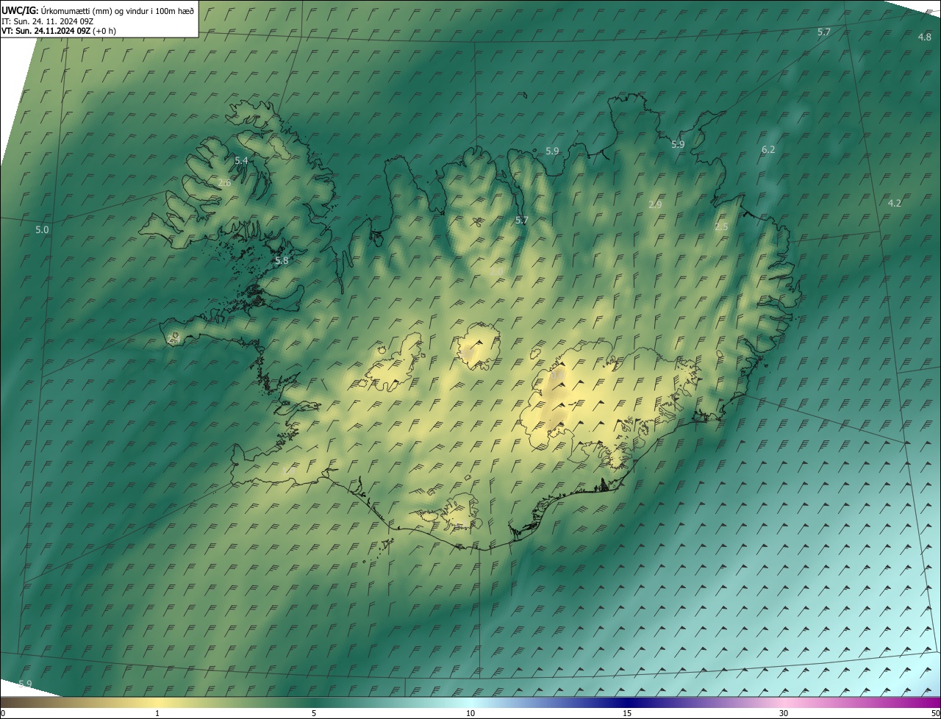
Task: Click the 4.2 value label on the map
Action: click(895, 203)
